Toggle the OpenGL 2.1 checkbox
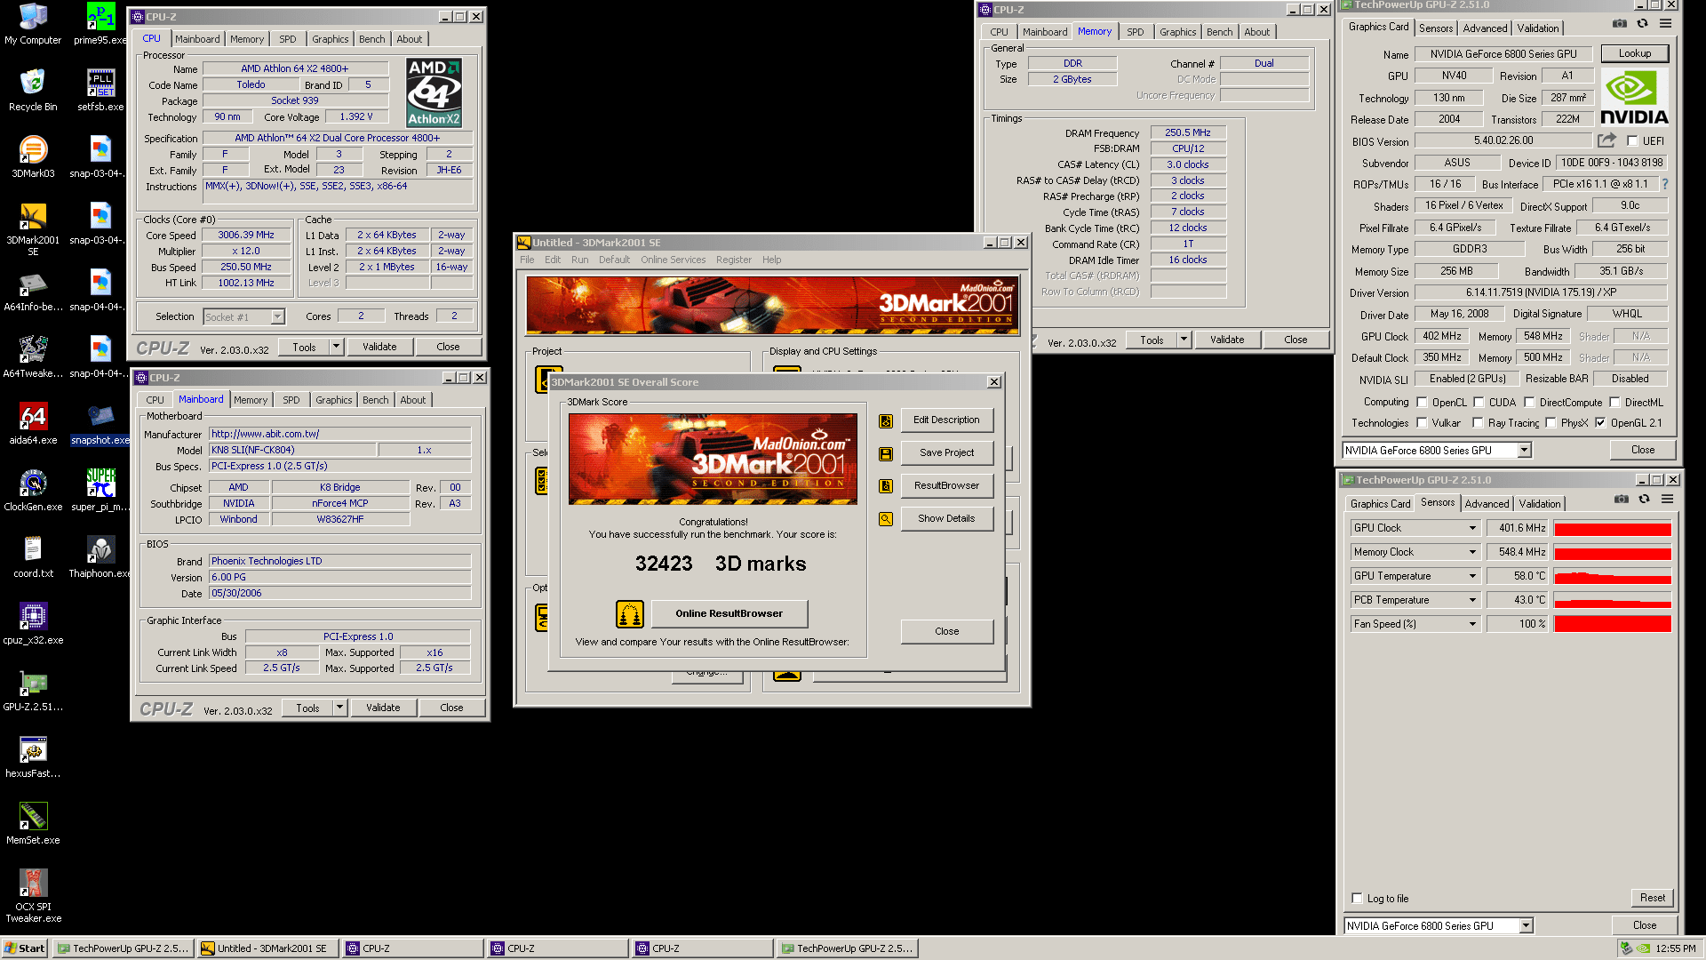 click(x=1601, y=423)
